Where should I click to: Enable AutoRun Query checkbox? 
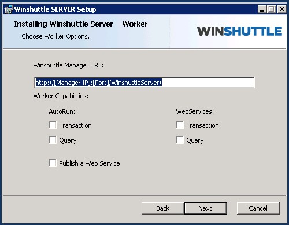[53, 140]
